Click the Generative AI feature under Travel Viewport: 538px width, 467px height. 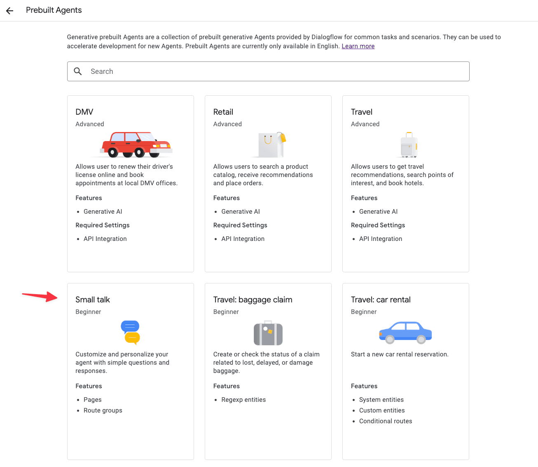point(378,211)
